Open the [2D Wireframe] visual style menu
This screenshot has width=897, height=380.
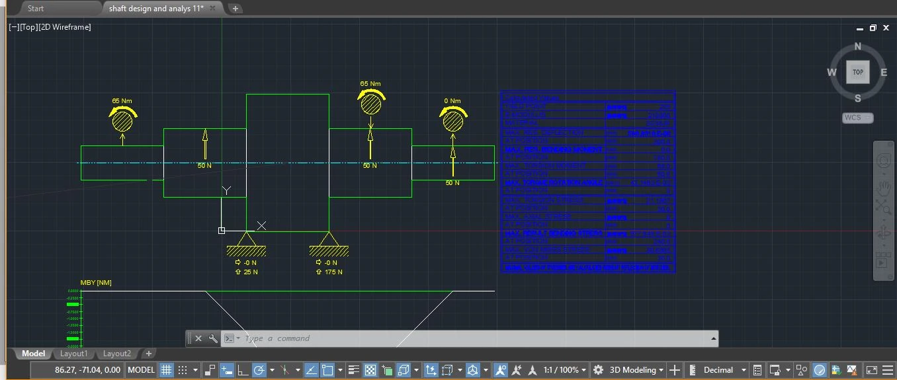(65, 27)
